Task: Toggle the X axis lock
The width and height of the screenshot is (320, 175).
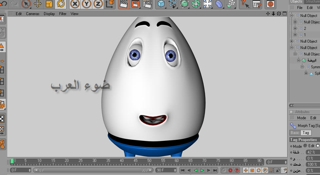Action: 75,4
